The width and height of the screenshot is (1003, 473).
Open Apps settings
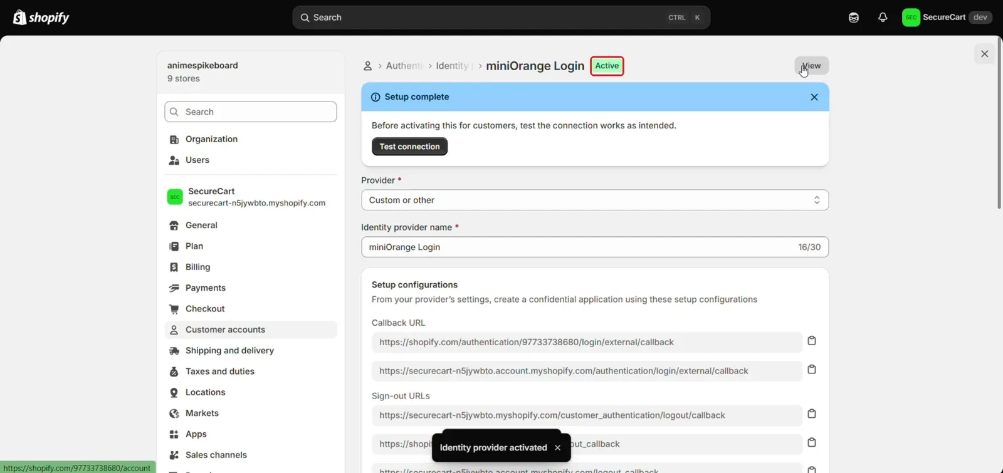coord(251,434)
